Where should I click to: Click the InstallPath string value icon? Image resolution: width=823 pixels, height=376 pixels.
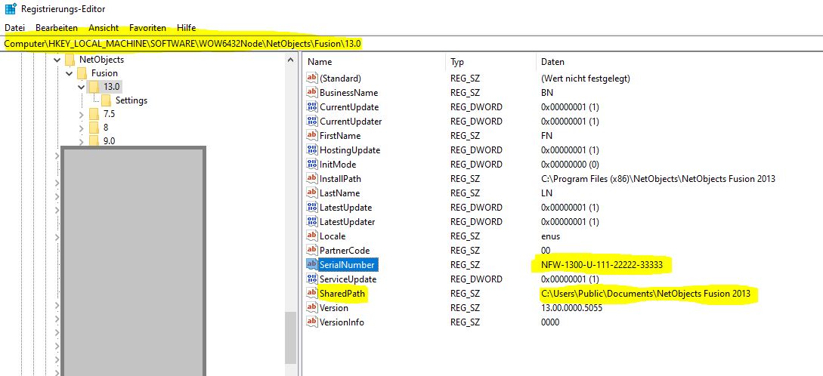pyautogui.click(x=312, y=179)
